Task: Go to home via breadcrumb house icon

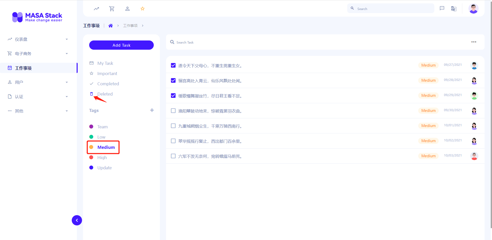Action: coord(111,26)
